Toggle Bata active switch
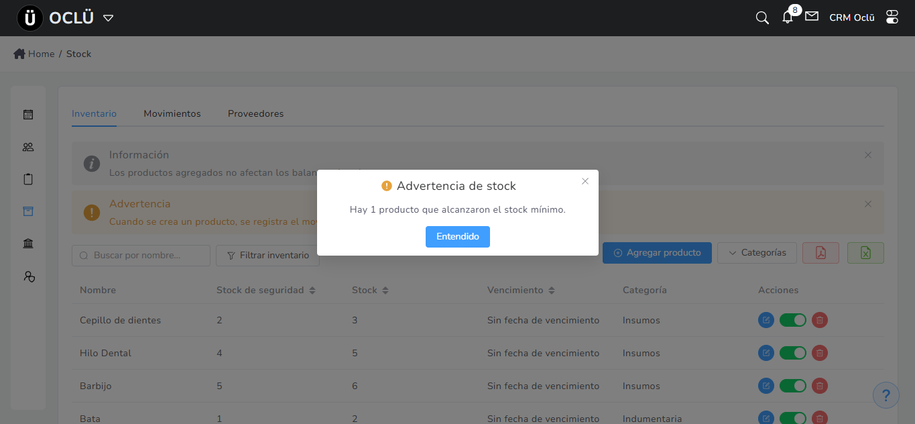 (x=793, y=418)
